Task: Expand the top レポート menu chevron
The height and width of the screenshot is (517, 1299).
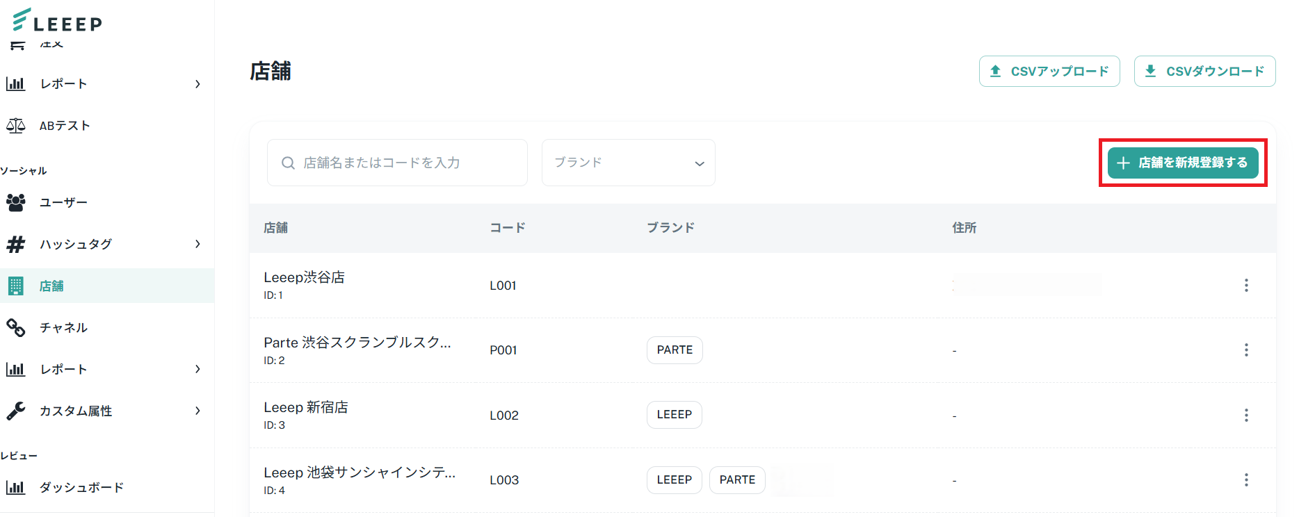Action: coord(197,84)
